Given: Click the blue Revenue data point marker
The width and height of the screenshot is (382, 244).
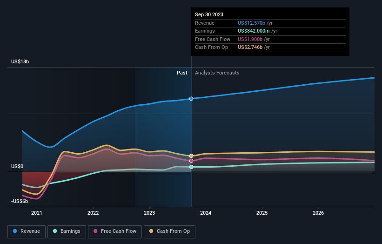Looking at the screenshot, I should point(191,99).
